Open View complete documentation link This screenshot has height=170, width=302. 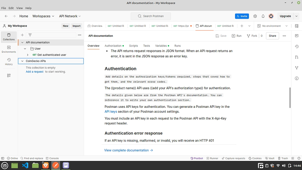(129, 150)
